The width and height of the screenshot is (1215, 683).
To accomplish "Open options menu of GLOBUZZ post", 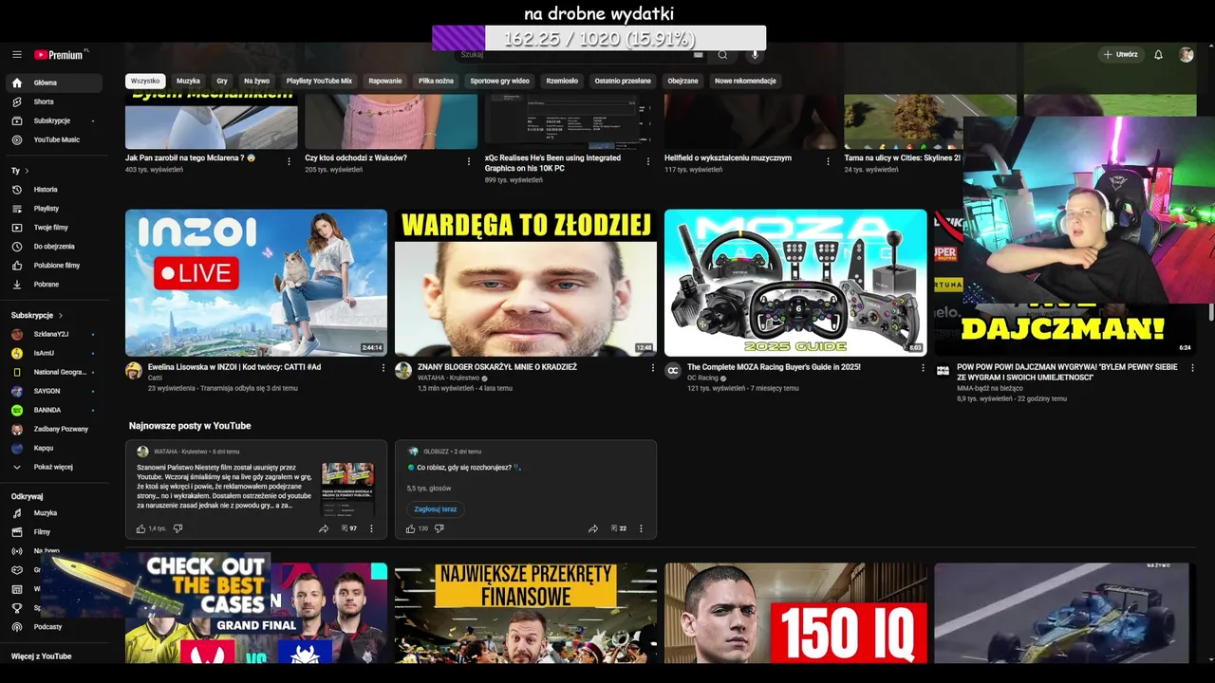I will point(641,528).
